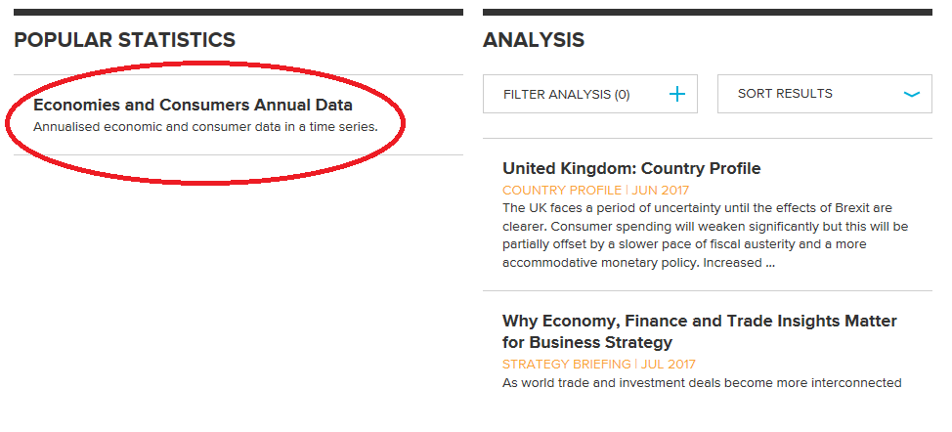The image size is (952, 432).
Task: Open the Sort Results dropdown
Action: tap(786, 94)
